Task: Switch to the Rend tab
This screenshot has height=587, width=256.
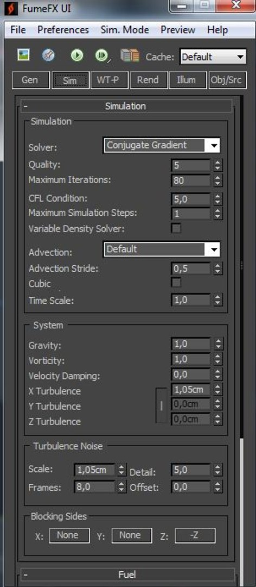Action: pyautogui.click(x=147, y=80)
